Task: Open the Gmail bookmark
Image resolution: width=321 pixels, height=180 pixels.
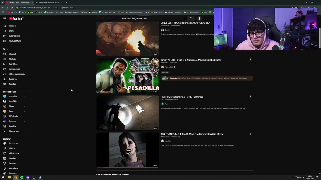Action: 59,12
